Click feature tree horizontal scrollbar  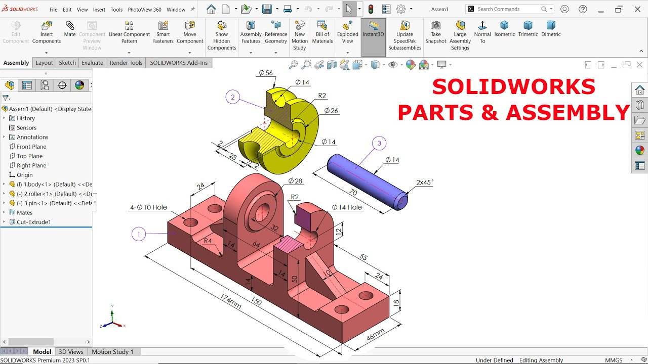pyautogui.click(x=31, y=342)
